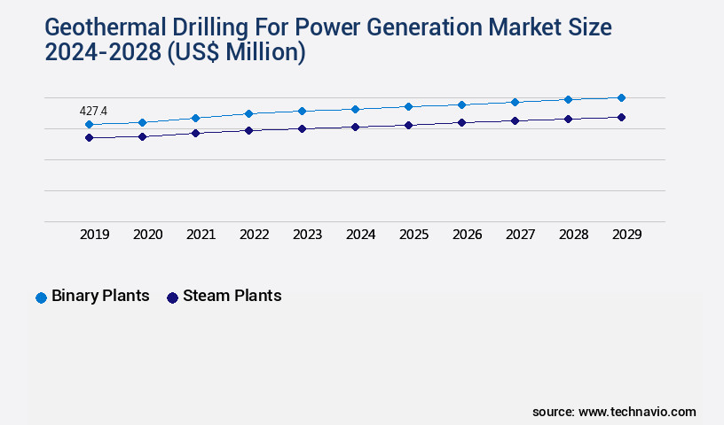Select the Binary Plants 2022 data point
The height and width of the screenshot is (425, 724).
248,113
